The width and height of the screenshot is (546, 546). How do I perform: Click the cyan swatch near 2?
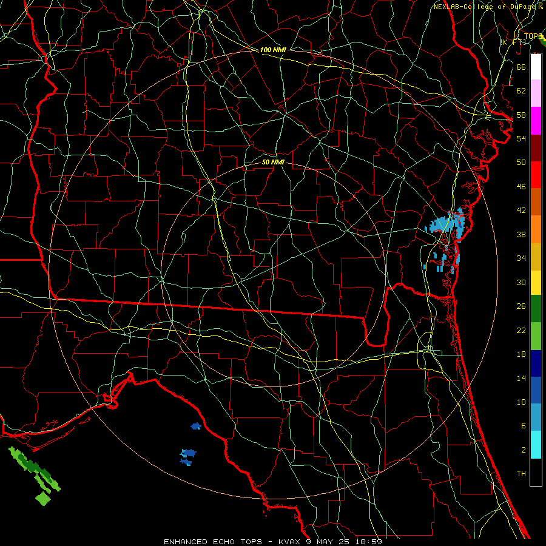coord(536,445)
